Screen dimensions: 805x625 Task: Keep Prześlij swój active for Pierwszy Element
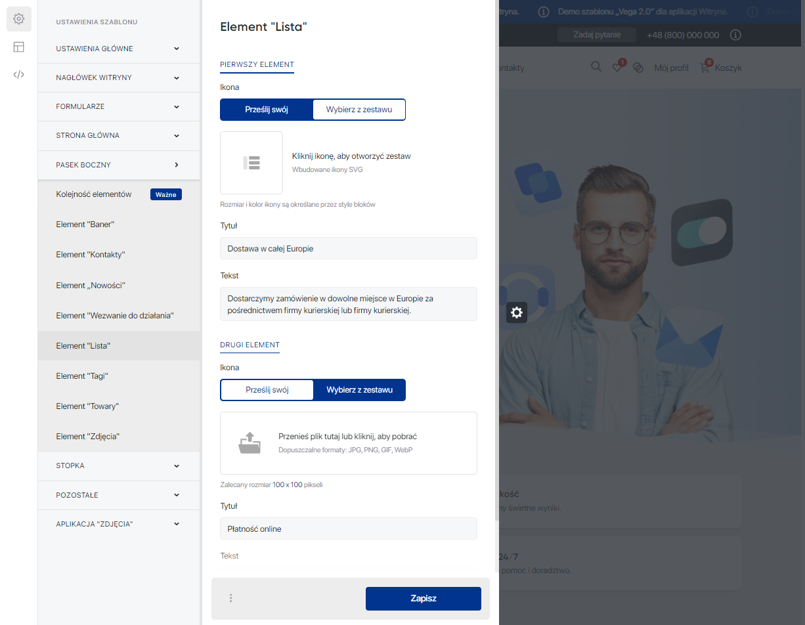point(267,110)
